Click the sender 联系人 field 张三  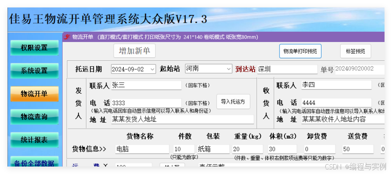(x=146, y=85)
